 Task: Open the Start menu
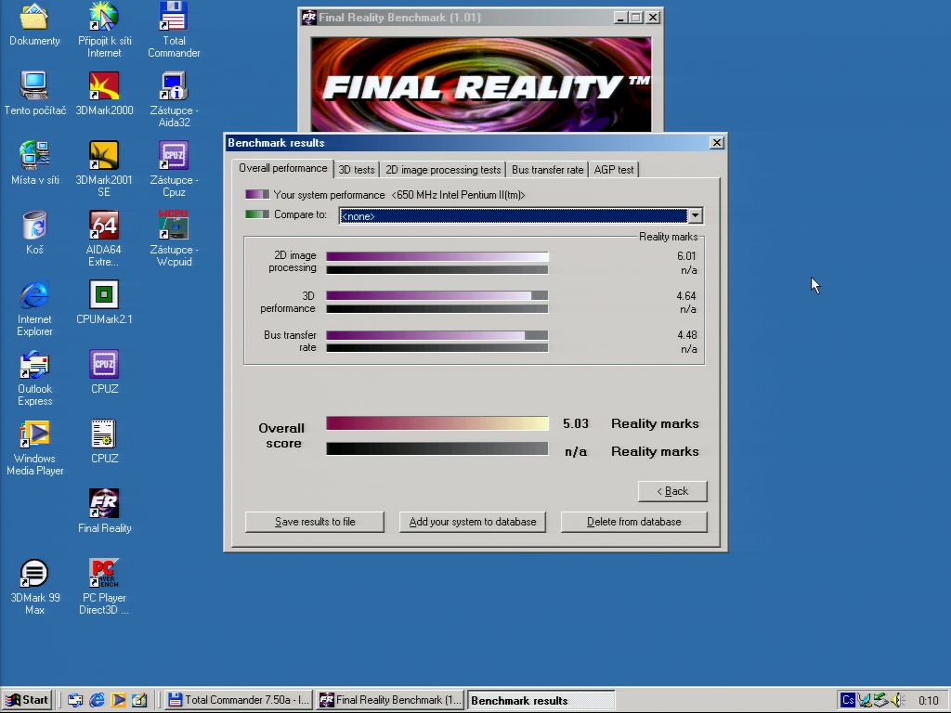27,700
